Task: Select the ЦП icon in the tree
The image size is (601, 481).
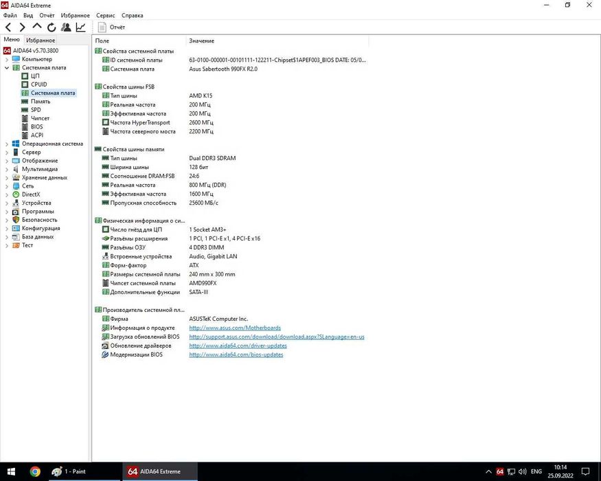Action: pyautogui.click(x=25, y=76)
